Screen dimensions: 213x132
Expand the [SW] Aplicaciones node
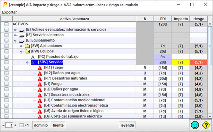pyautogui.click(x=22, y=46)
